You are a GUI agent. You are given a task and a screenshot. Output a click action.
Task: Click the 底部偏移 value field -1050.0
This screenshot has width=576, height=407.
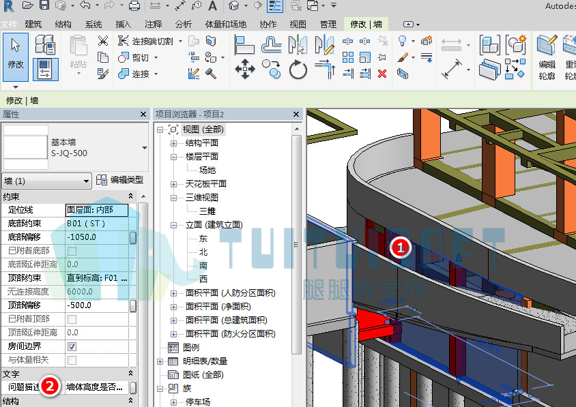[97, 237]
